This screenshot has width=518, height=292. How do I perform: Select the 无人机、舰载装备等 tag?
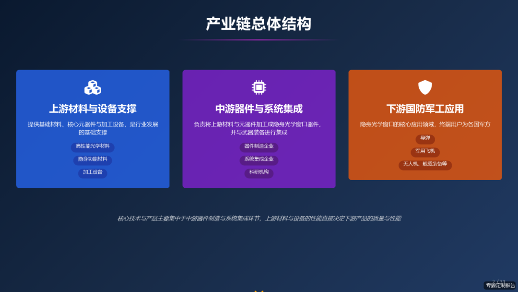pos(425,165)
